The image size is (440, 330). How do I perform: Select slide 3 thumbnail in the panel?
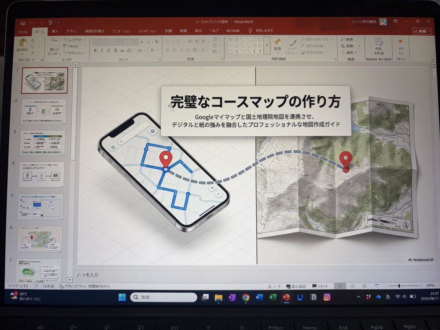coord(43,142)
